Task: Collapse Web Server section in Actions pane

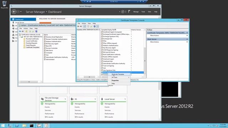Action: point(187,39)
